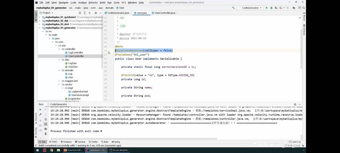340x153 pixels.
Task: Open the CodeGenerator run configuration dropdown
Action: [x=250, y=8]
